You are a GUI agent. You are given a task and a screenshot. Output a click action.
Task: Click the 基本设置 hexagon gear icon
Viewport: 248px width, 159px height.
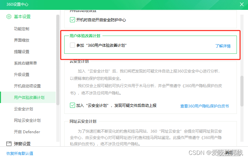9,17
